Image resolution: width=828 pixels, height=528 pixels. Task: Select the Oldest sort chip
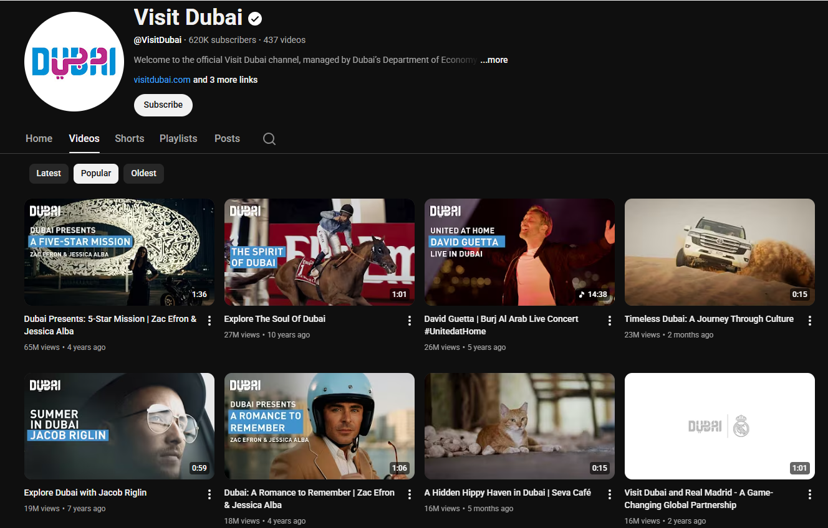tap(143, 173)
